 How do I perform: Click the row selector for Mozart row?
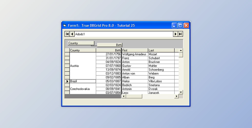[x=67, y=54]
